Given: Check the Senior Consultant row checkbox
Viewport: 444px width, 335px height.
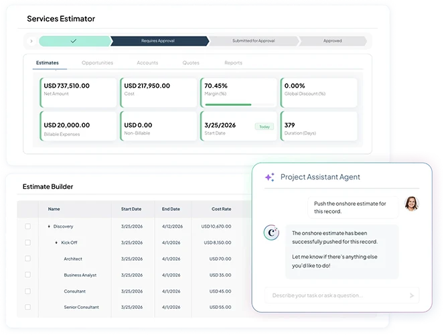Looking at the screenshot, I should pos(28,308).
